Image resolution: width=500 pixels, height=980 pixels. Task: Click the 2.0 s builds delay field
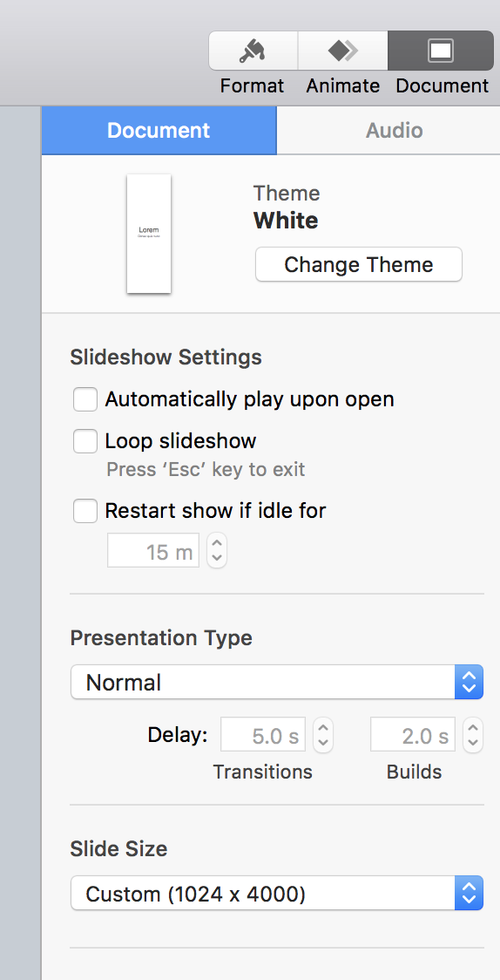coord(413,734)
